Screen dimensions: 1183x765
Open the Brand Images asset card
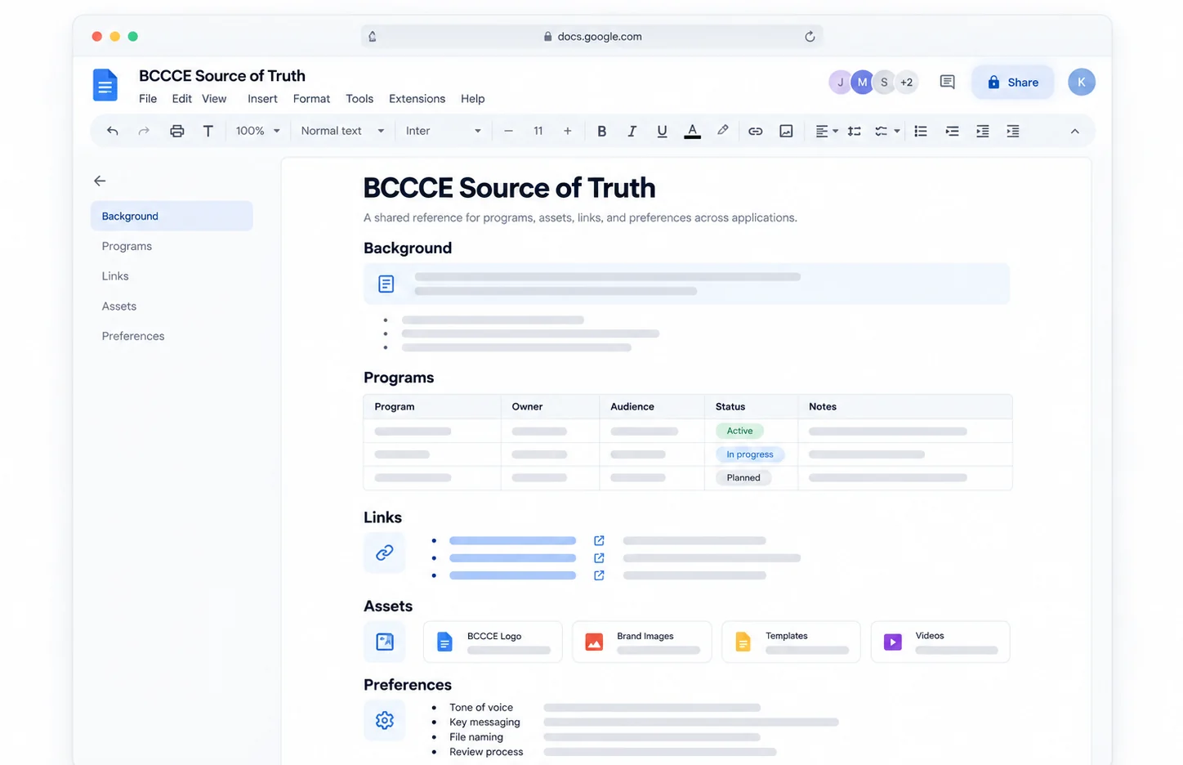click(x=641, y=642)
